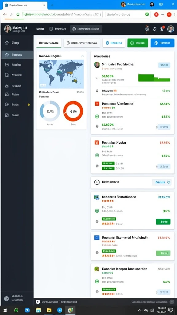Click the solid blue button in top row
The width and height of the screenshot is (177, 315).
click(163, 43)
